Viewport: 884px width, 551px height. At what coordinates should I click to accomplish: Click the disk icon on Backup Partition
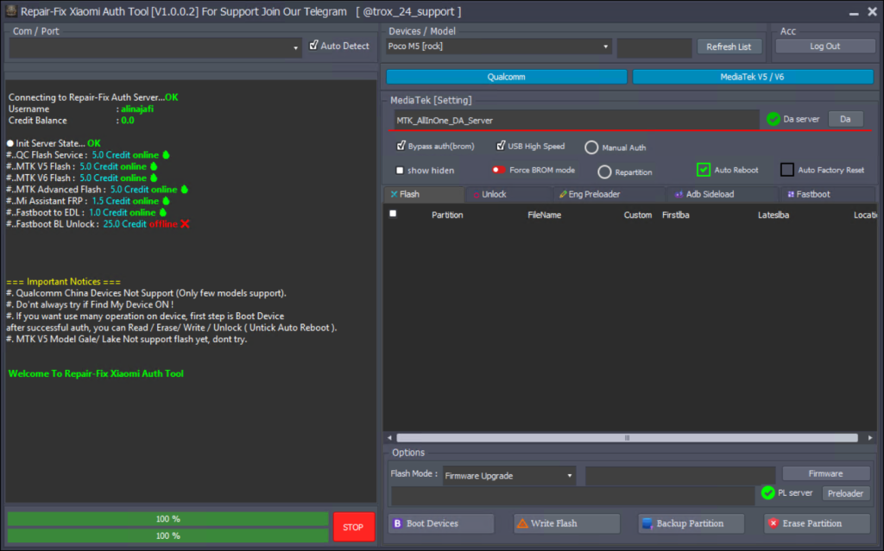(646, 523)
